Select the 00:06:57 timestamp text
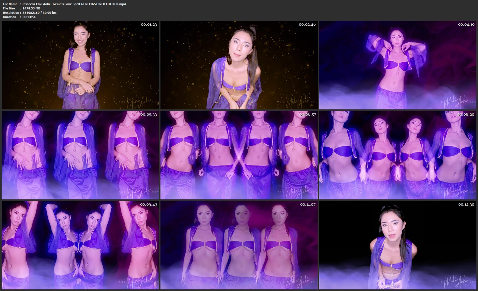This screenshot has height=291, width=478. pyautogui.click(x=307, y=115)
